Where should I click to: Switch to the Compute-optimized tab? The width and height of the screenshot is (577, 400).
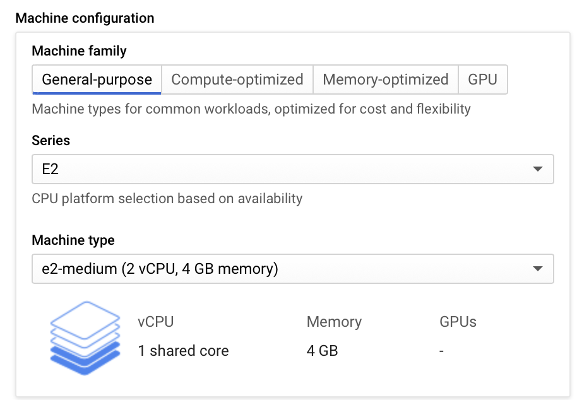click(x=237, y=80)
